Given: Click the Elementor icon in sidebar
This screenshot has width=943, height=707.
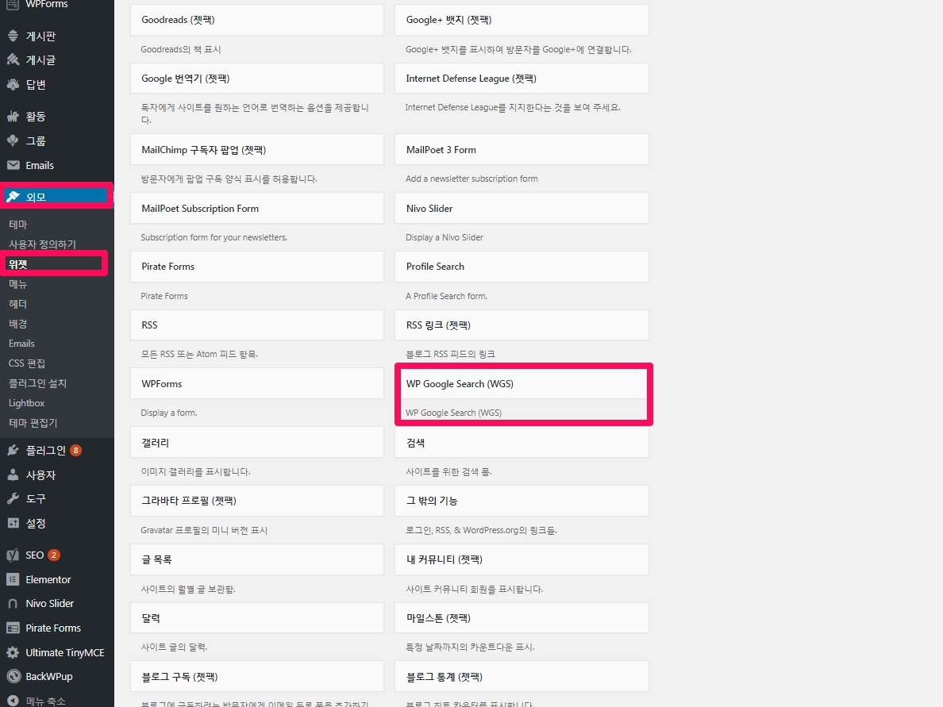Looking at the screenshot, I should 13,579.
